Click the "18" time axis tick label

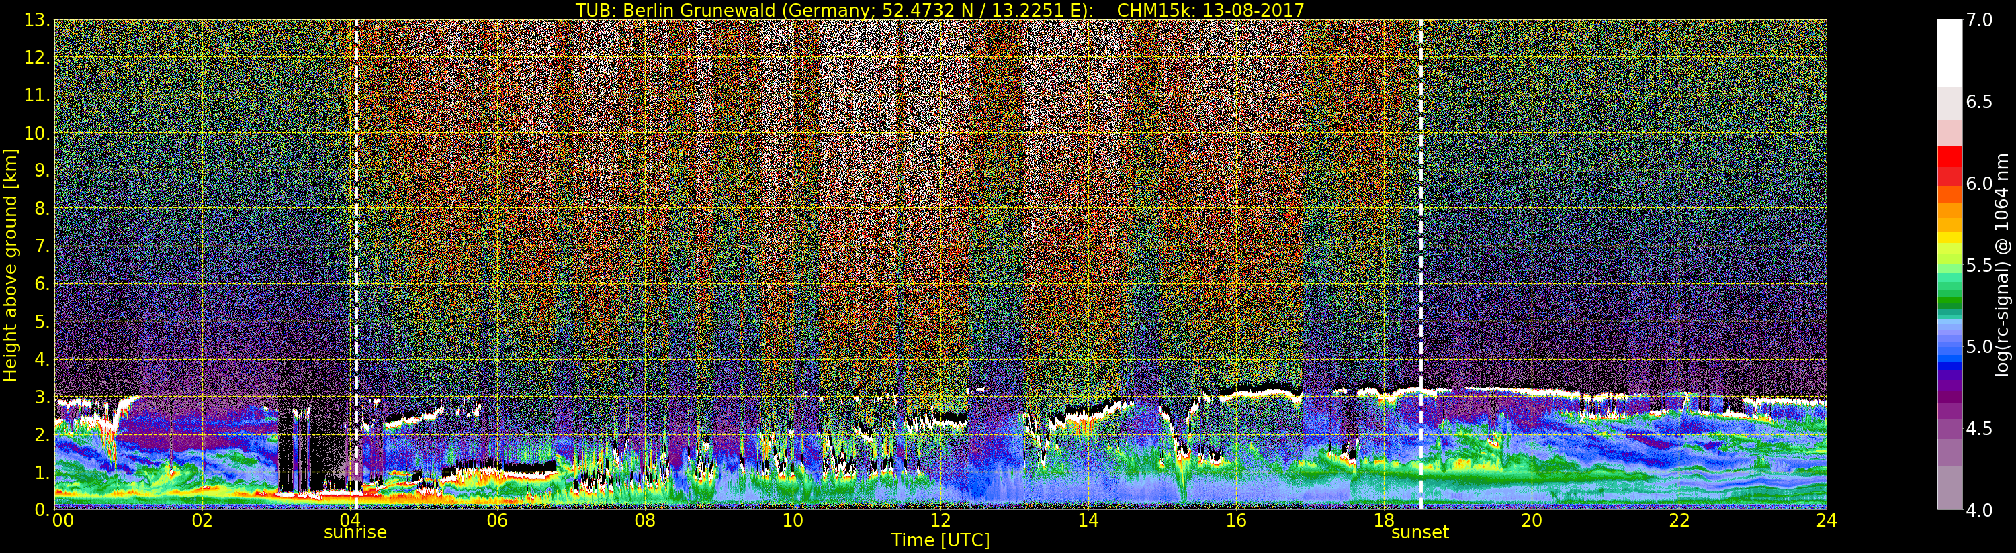[x=1384, y=521]
